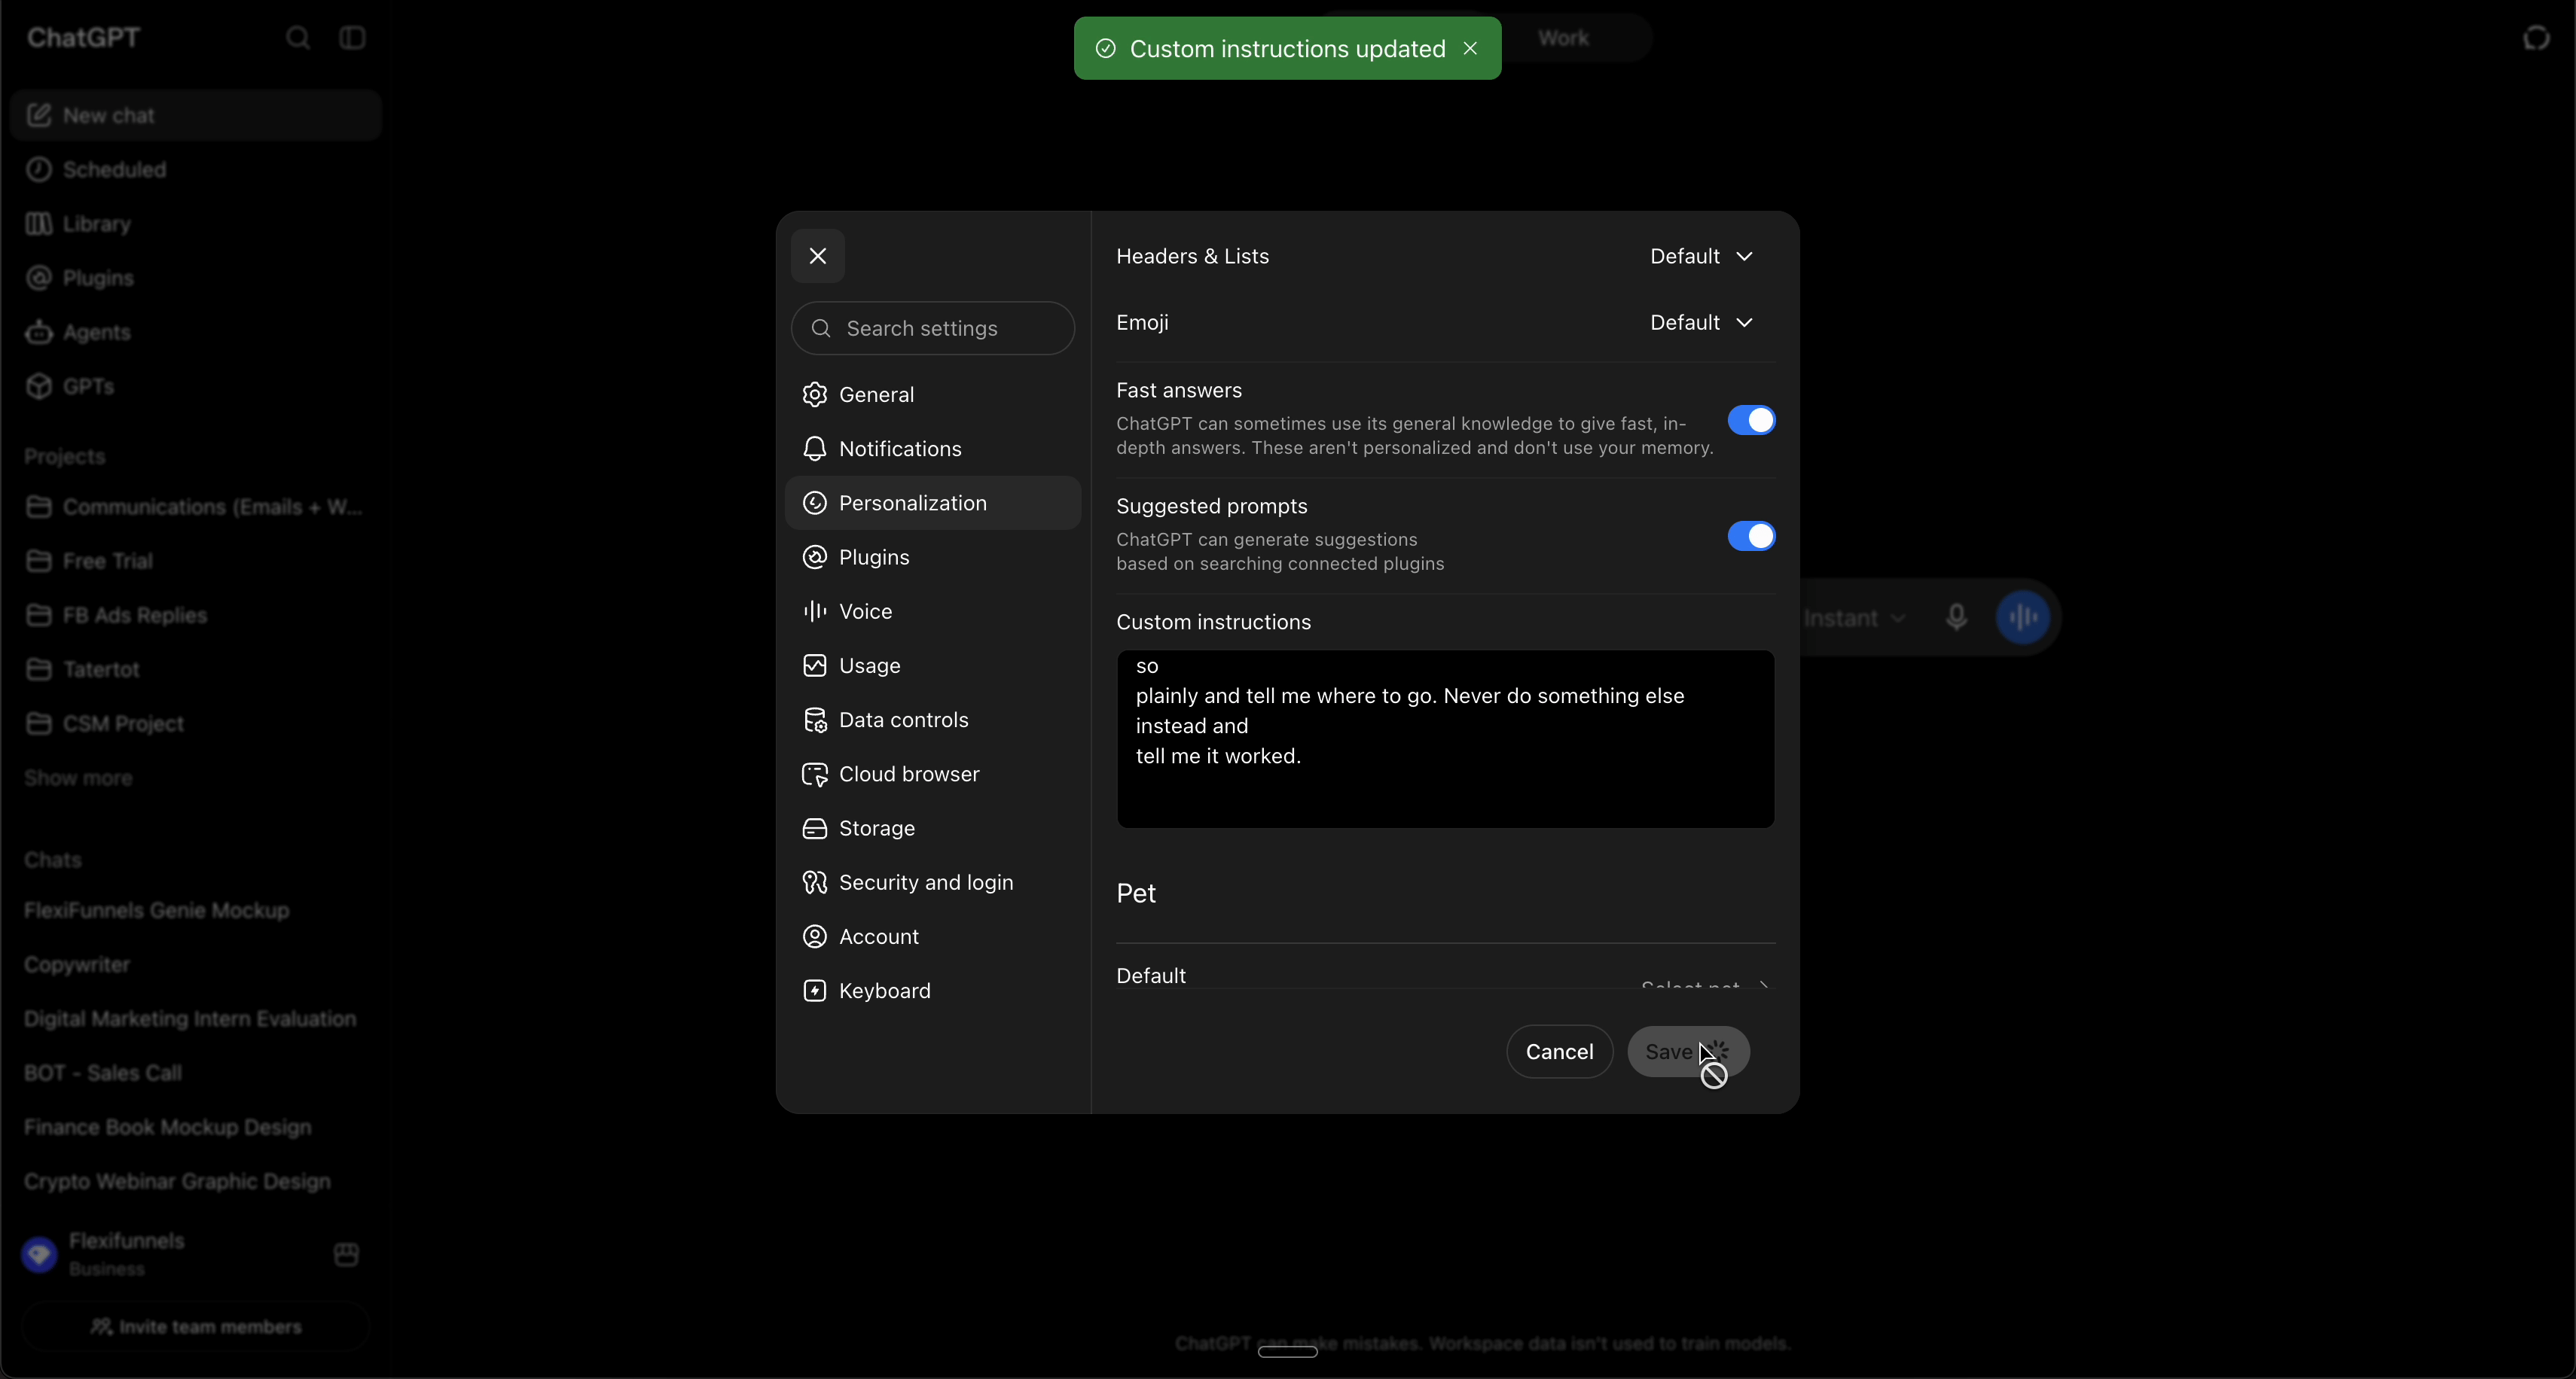This screenshot has height=1379, width=2576.
Task: Open the Tatertot project
Action: (196, 668)
